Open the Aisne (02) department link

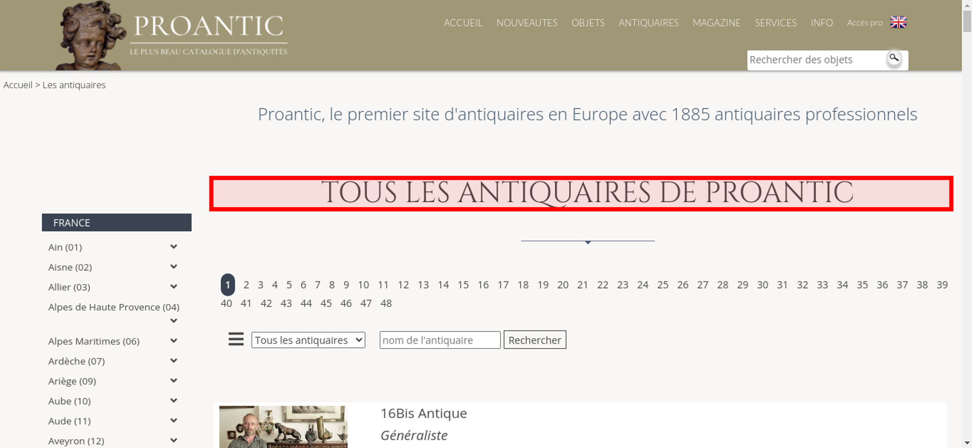click(70, 267)
